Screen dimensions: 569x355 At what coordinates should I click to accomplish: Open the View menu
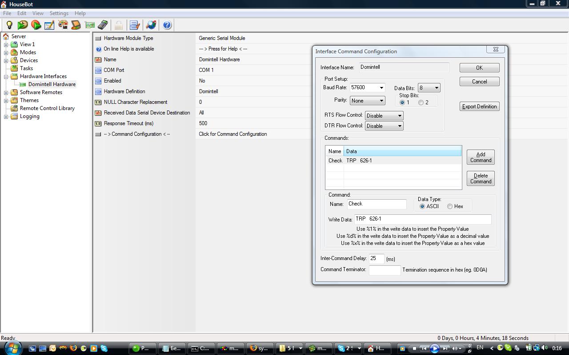tap(38, 13)
